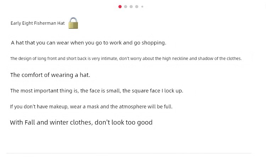Click the Early Eight Fisherman Hat title
Viewport: 266px width, 162px height.
tap(38, 23)
